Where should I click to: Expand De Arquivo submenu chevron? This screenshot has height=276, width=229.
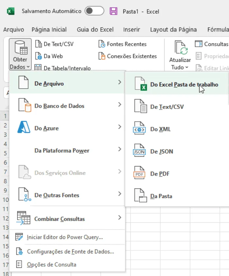[x=120, y=82]
